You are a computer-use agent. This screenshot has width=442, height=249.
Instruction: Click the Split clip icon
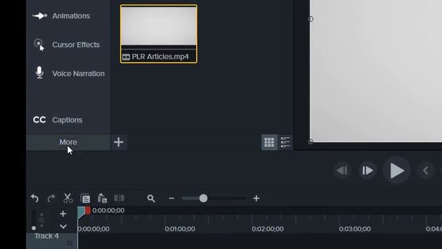(119, 199)
